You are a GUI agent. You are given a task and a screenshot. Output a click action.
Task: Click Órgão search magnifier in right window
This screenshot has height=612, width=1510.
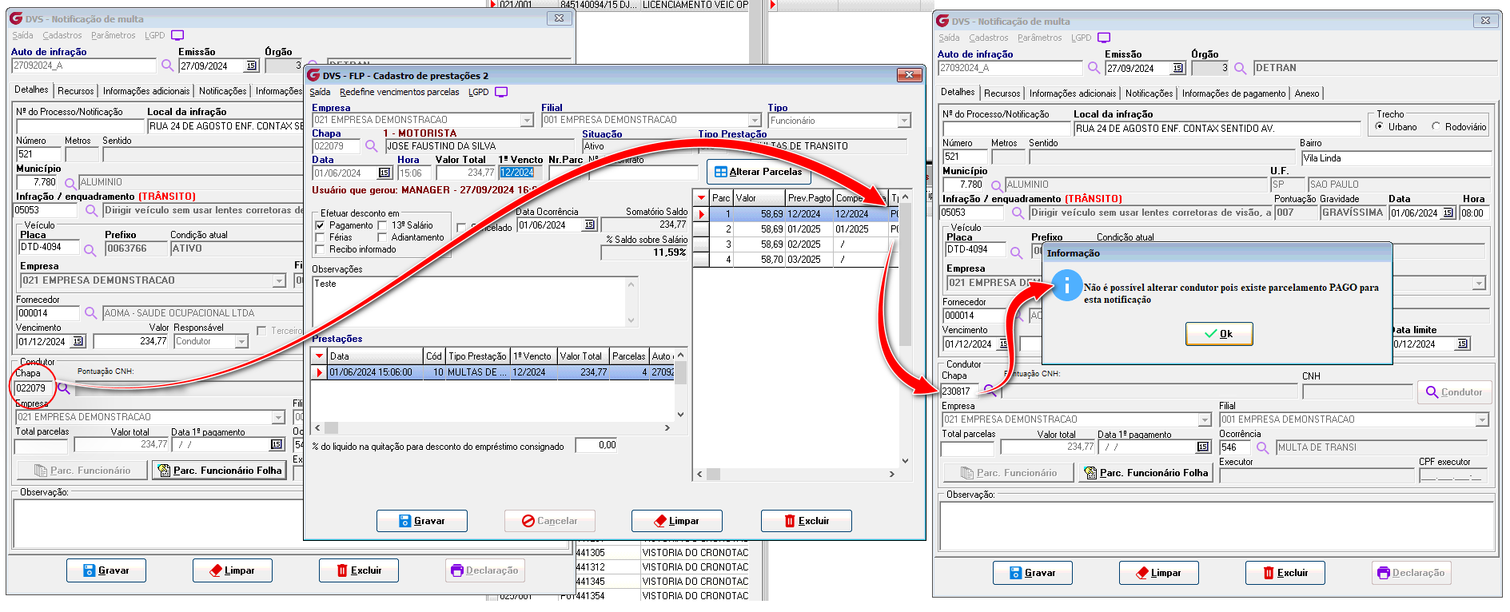[x=1240, y=68]
